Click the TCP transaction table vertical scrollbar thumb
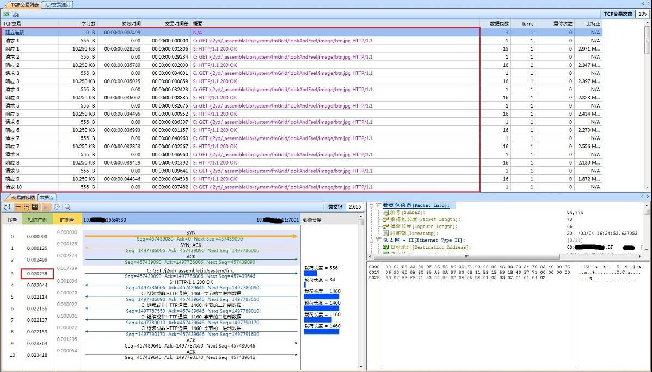652x372 pixels. [647, 40]
